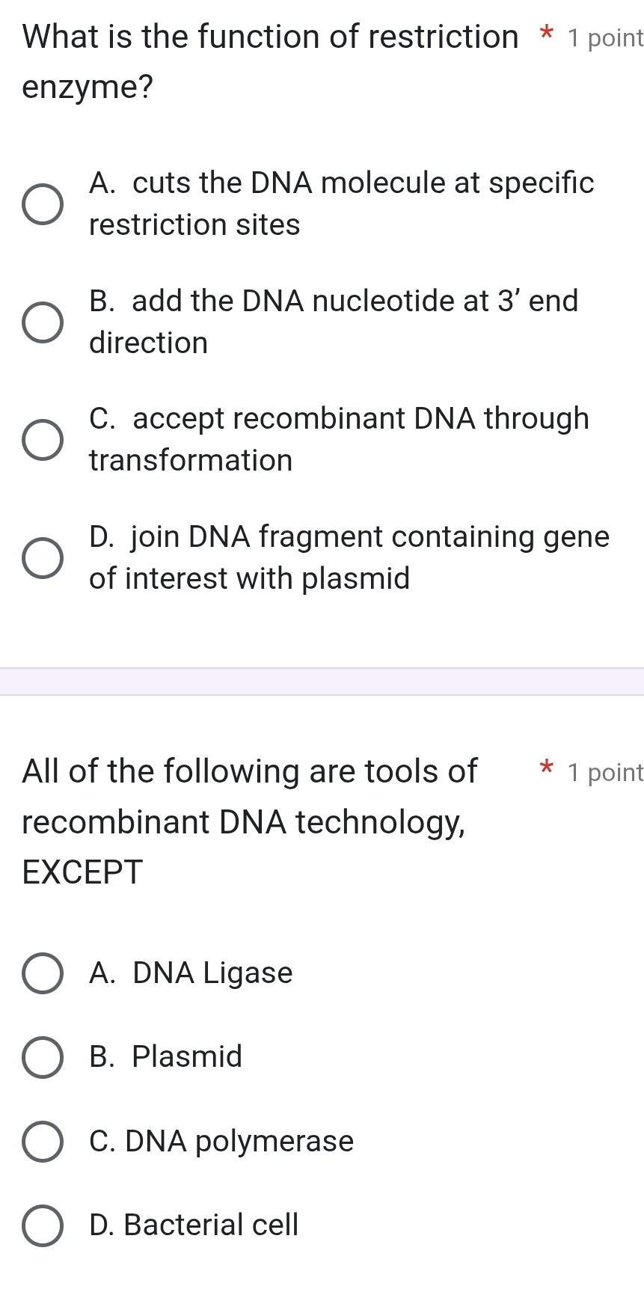Pick the 'DNA polymerase' radio circle
The height and width of the screenshot is (1307, 644).
[x=42, y=1142]
